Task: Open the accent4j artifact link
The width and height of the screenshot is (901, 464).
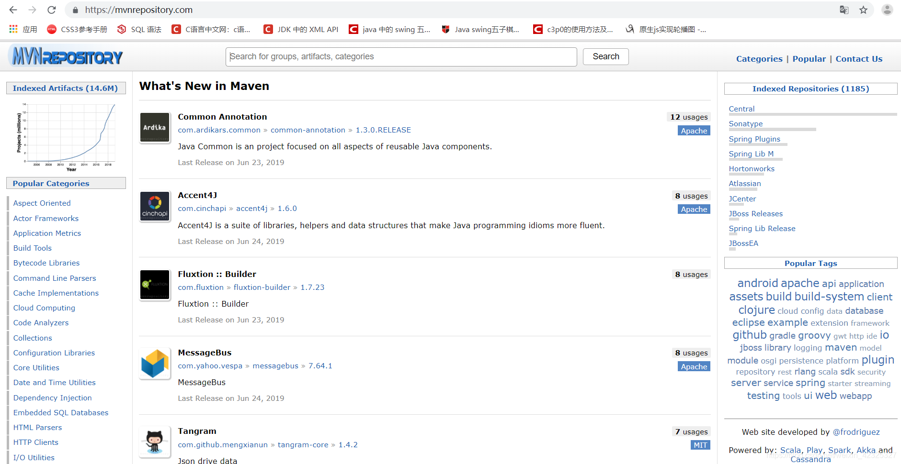Action: (x=252, y=209)
